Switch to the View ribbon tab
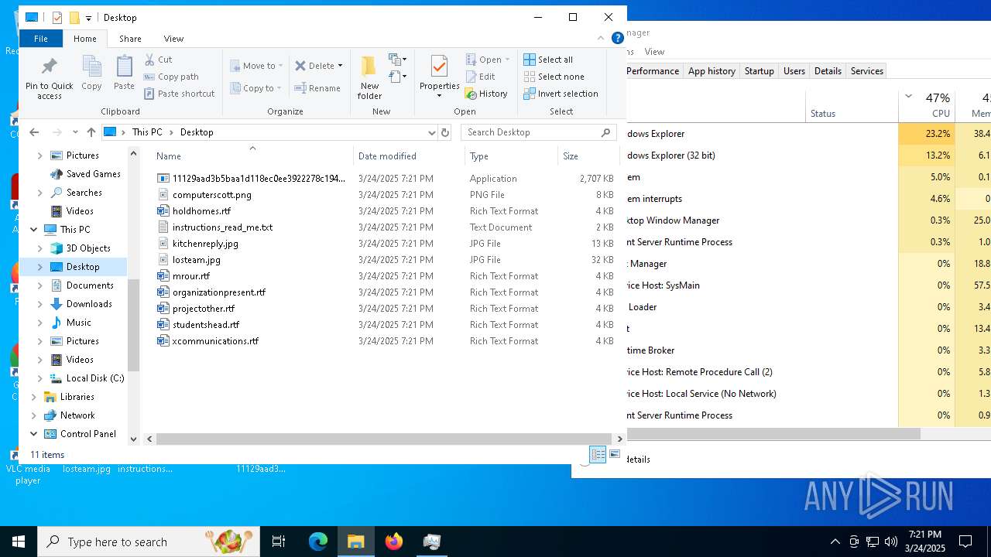The width and height of the screenshot is (991, 557). (173, 39)
